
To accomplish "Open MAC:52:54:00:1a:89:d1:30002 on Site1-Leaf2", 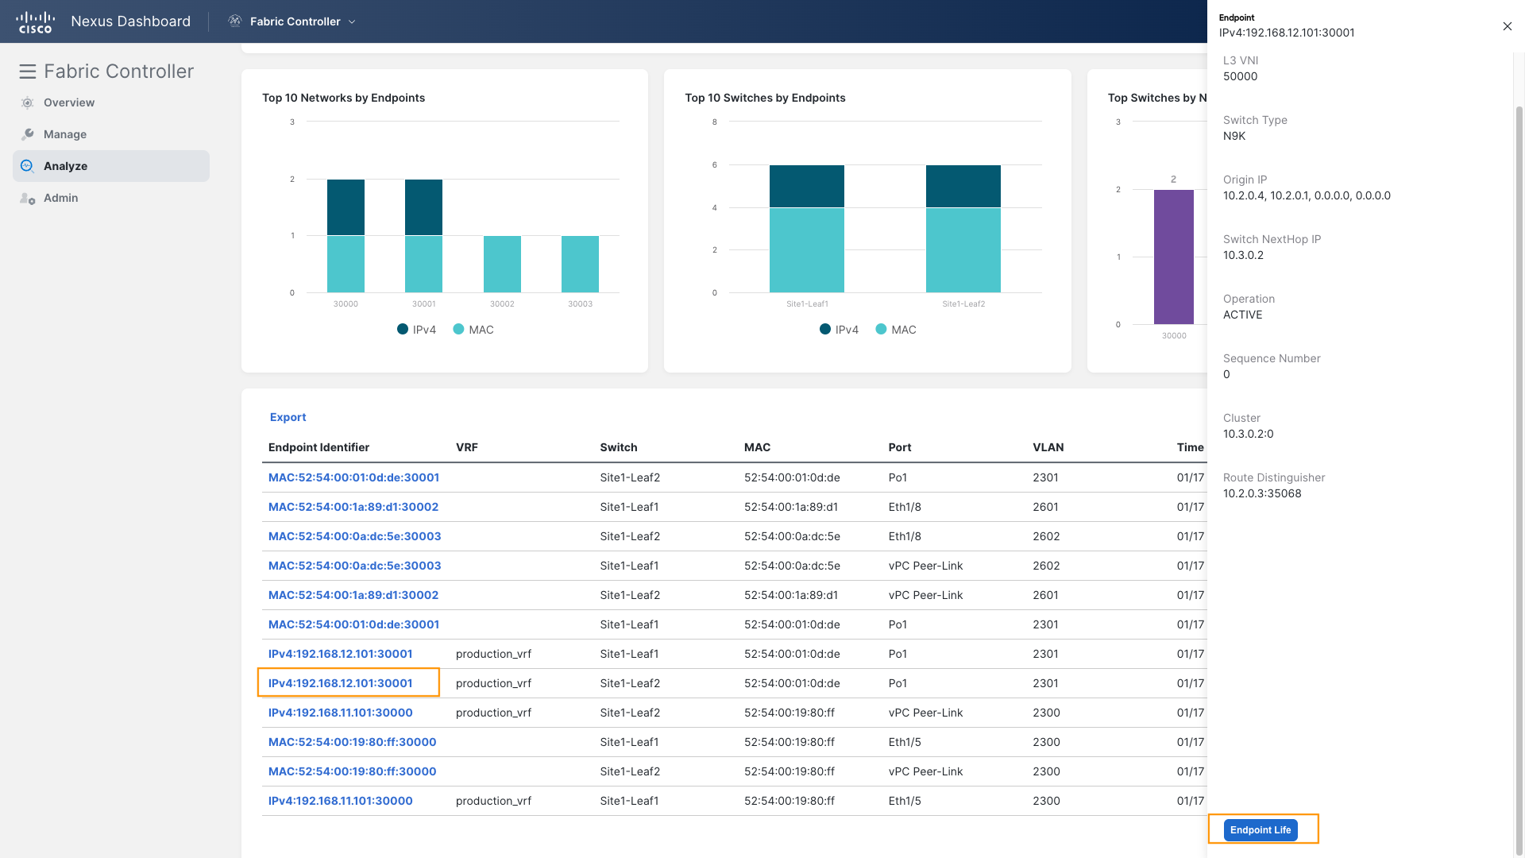I will click(x=353, y=595).
